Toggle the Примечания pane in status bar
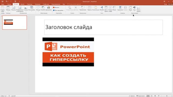The height and width of the screenshot is (97, 173). coord(141,96)
